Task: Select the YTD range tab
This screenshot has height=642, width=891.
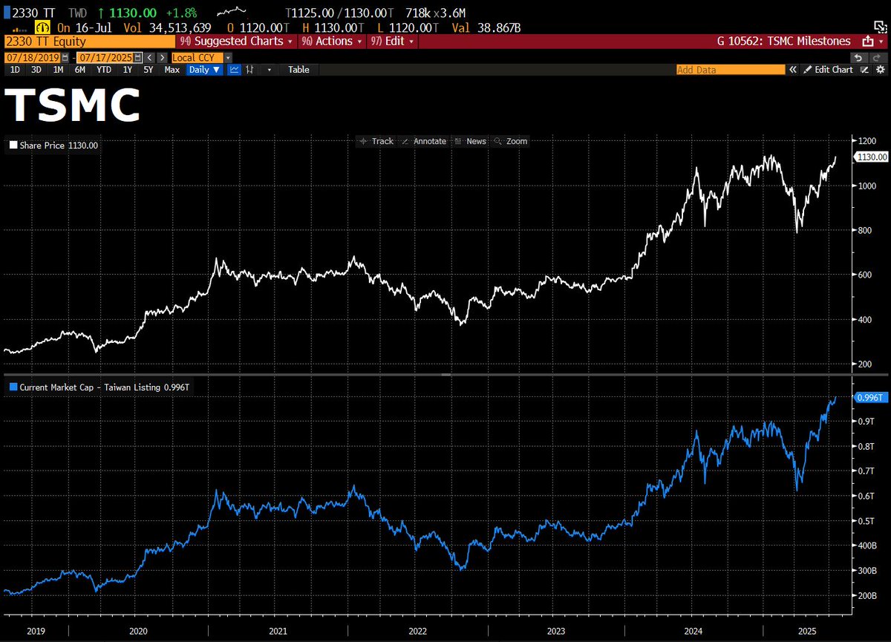Action: (x=103, y=69)
